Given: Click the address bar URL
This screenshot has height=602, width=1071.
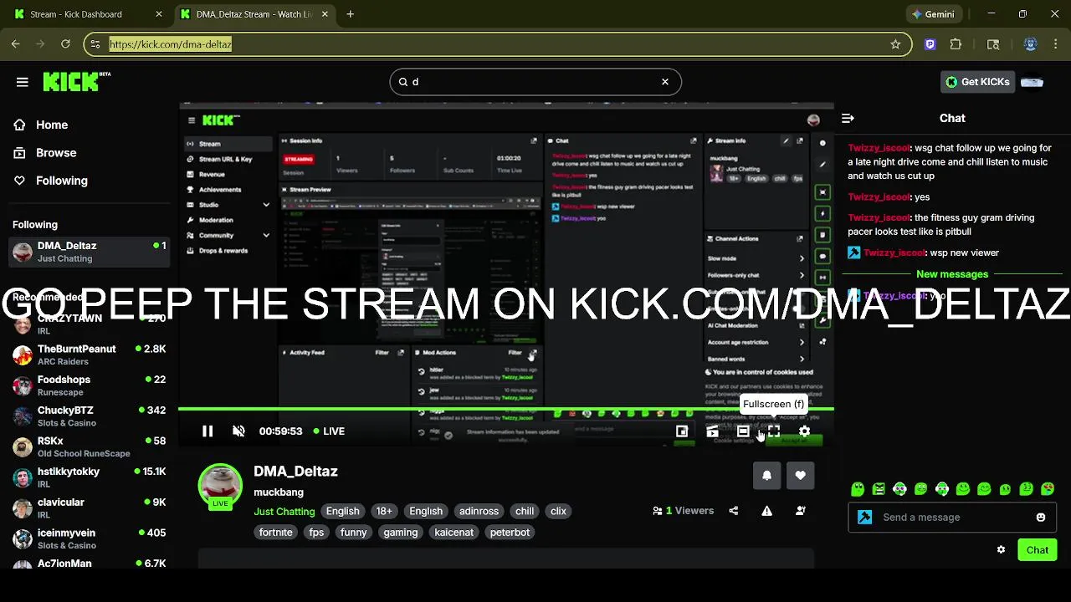Looking at the screenshot, I should click(171, 44).
